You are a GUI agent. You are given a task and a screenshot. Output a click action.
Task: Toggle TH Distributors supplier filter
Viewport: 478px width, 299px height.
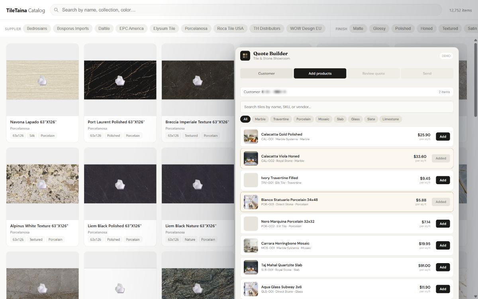click(267, 29)
